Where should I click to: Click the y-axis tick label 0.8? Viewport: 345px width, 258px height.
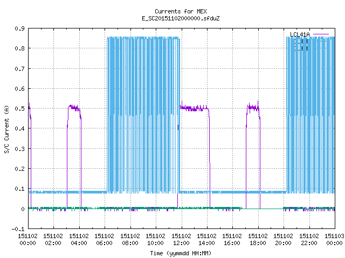pyautogui.click(x=19, y=48)
